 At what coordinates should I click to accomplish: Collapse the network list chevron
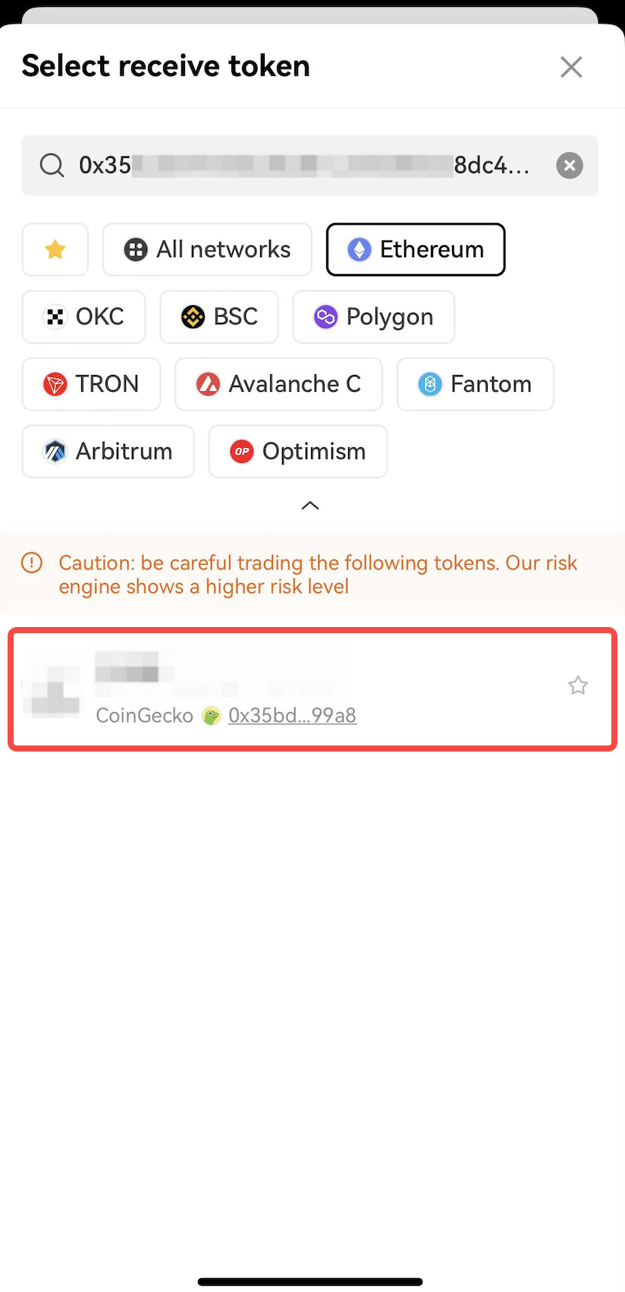click(310, 506)
